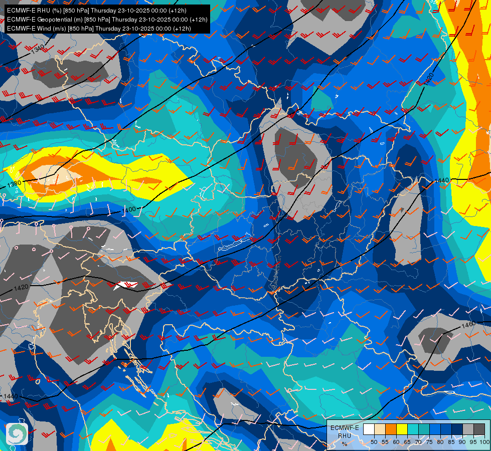Viewport: 491px width, 451px height.
Task: Click the legend value 50
Action: point(374,442)
